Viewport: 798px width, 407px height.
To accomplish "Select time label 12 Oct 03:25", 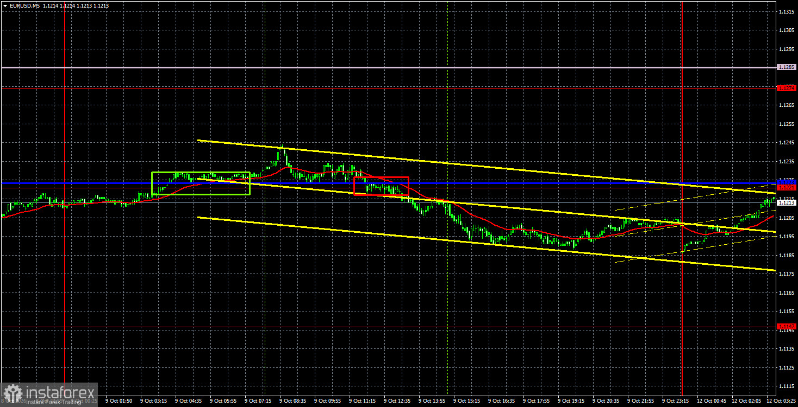I will click(x=780, y=401).
